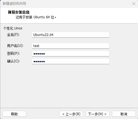The width and height of the screenshot is (138, 119).
Task: Click the 这用于安装 Ubuntu 64 位 subtitle
Action: click(x=36, y=17)
